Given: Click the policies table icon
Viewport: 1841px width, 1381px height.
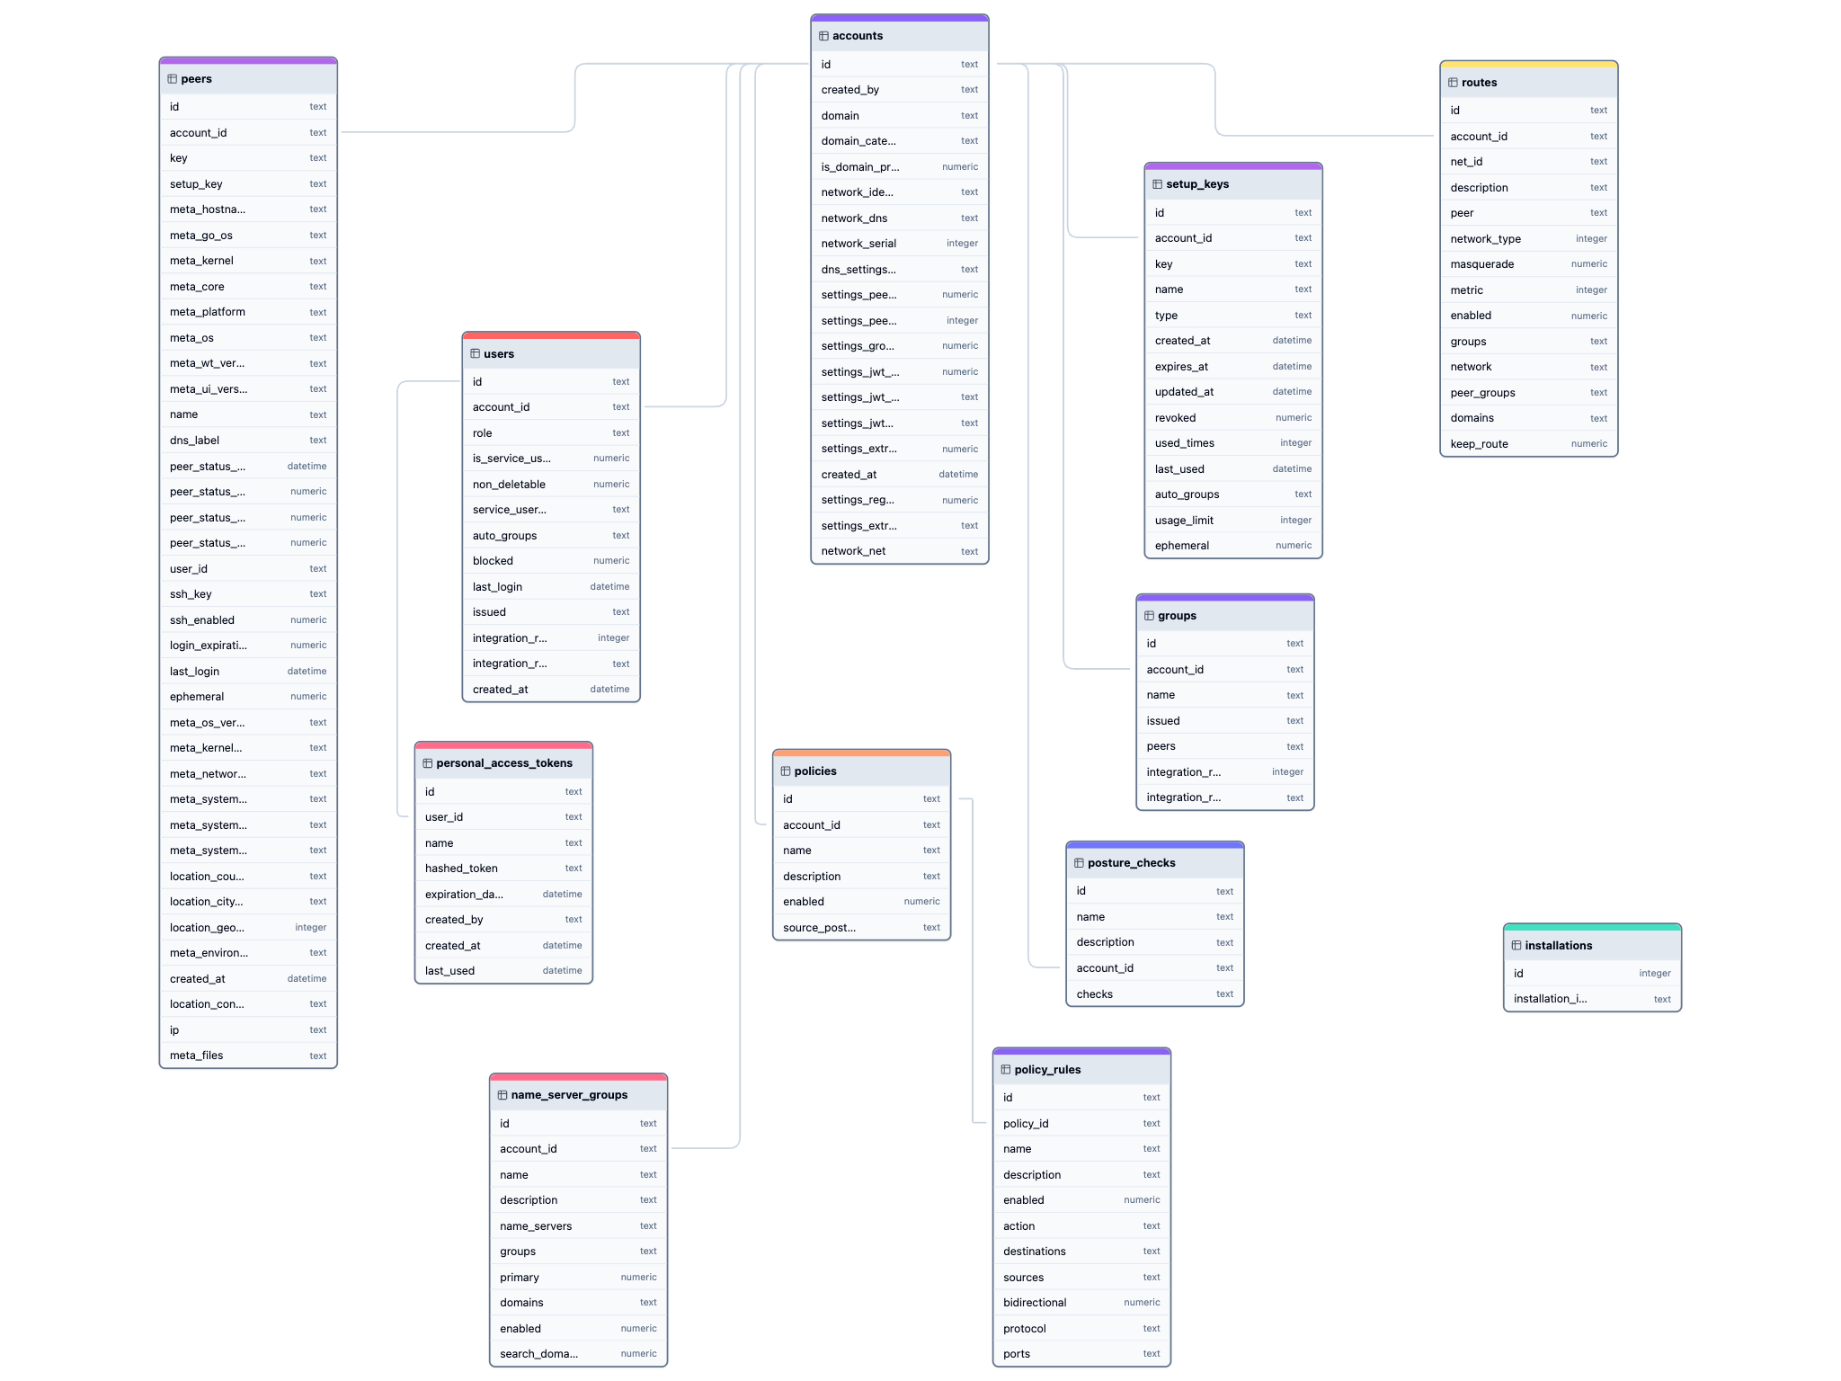Looking at the screenshot, I should pos(786,771).
